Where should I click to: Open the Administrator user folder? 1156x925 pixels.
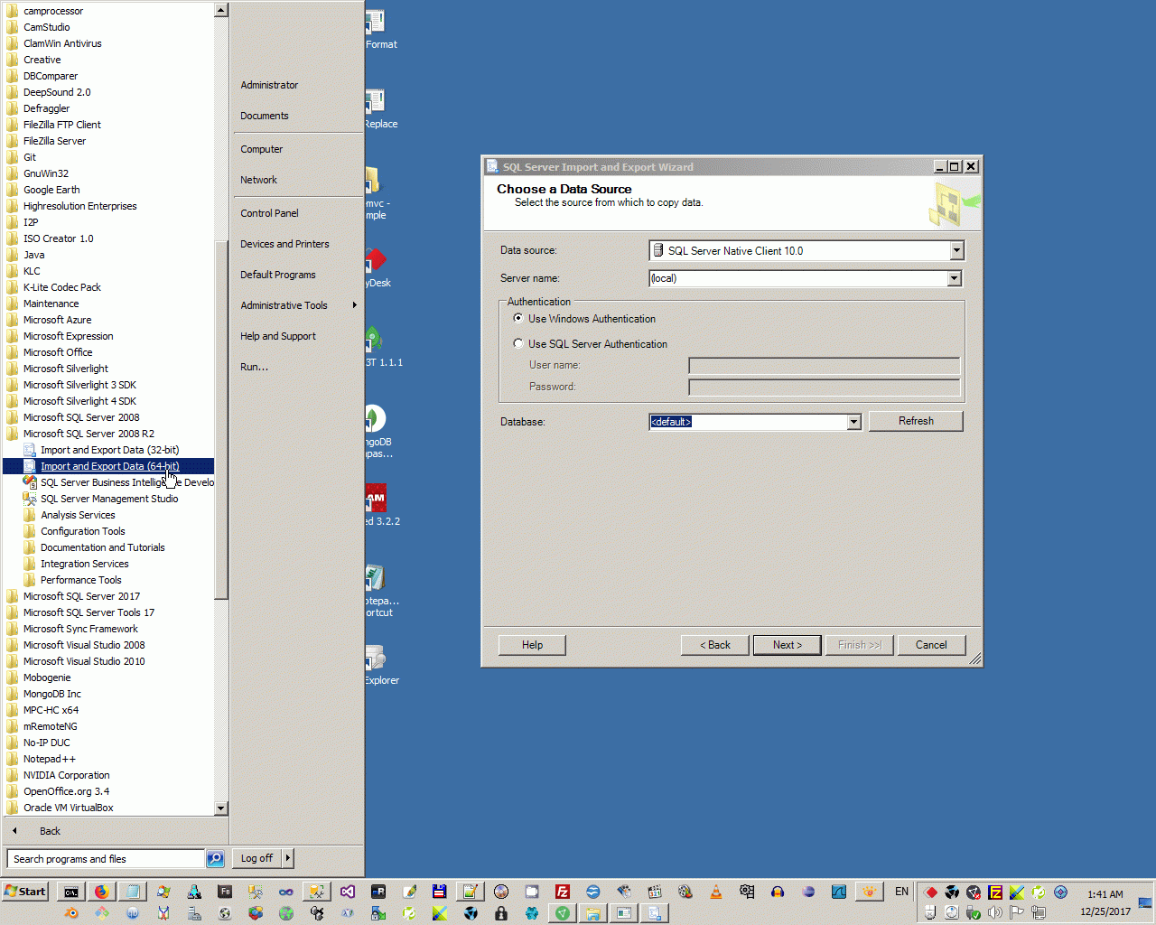[x=269, y=85]
